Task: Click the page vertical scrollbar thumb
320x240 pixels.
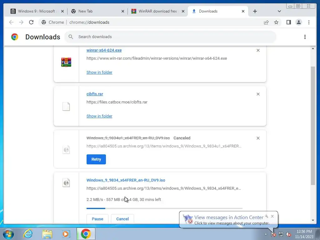Action: pyautogui.click(x=313, y=126)
